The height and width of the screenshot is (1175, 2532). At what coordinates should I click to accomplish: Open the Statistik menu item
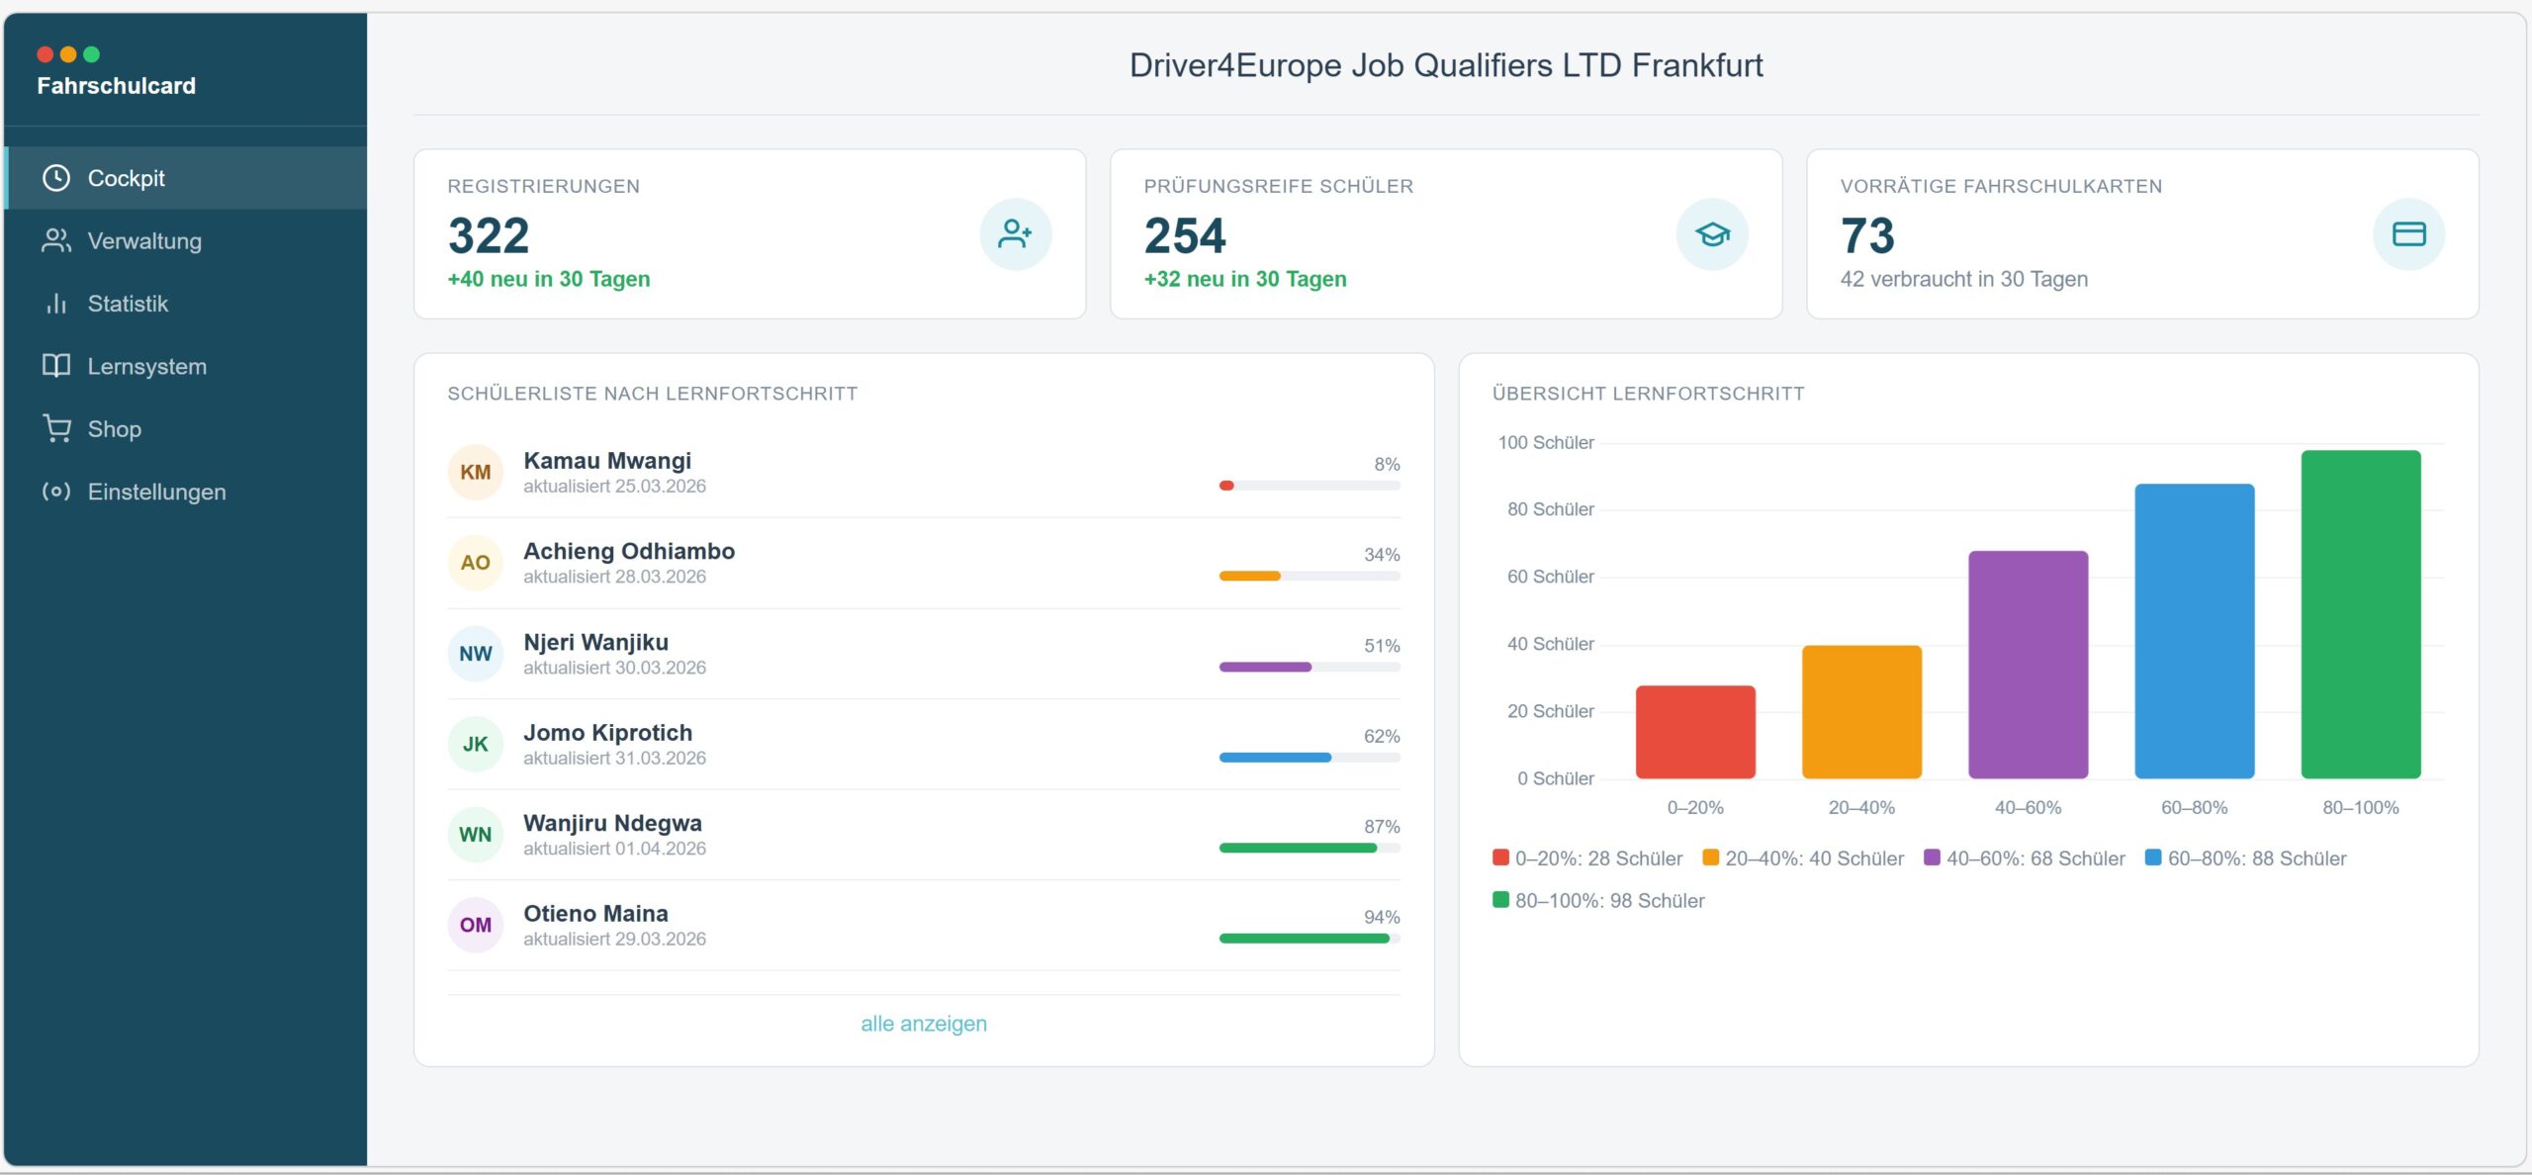[128, 304]
